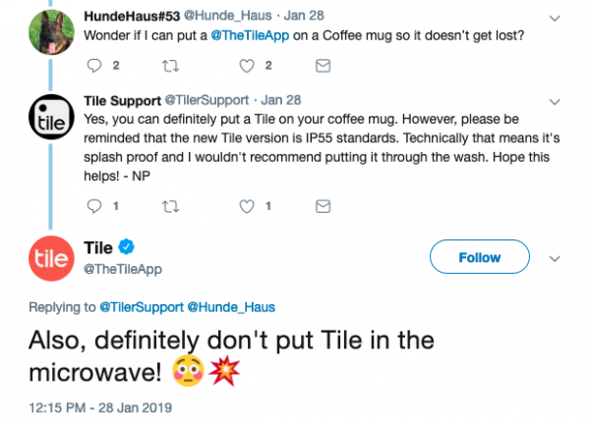Reply to the Tile Support tweet

click(94, 206)
